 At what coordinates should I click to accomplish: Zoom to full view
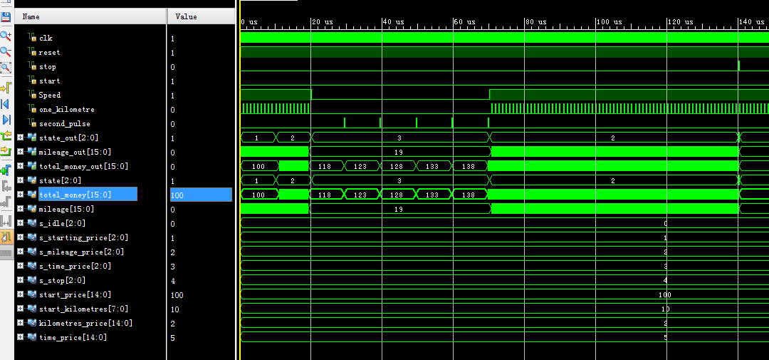tap(6, 68)
